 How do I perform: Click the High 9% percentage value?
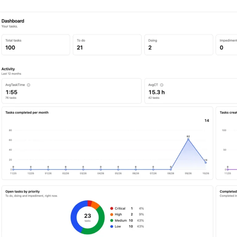click(141, 214)
